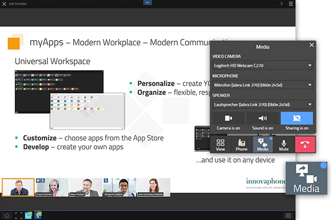331x220 pixels.
Task: Expand the Microphone device dropdown
Action: tap(263, 85)
